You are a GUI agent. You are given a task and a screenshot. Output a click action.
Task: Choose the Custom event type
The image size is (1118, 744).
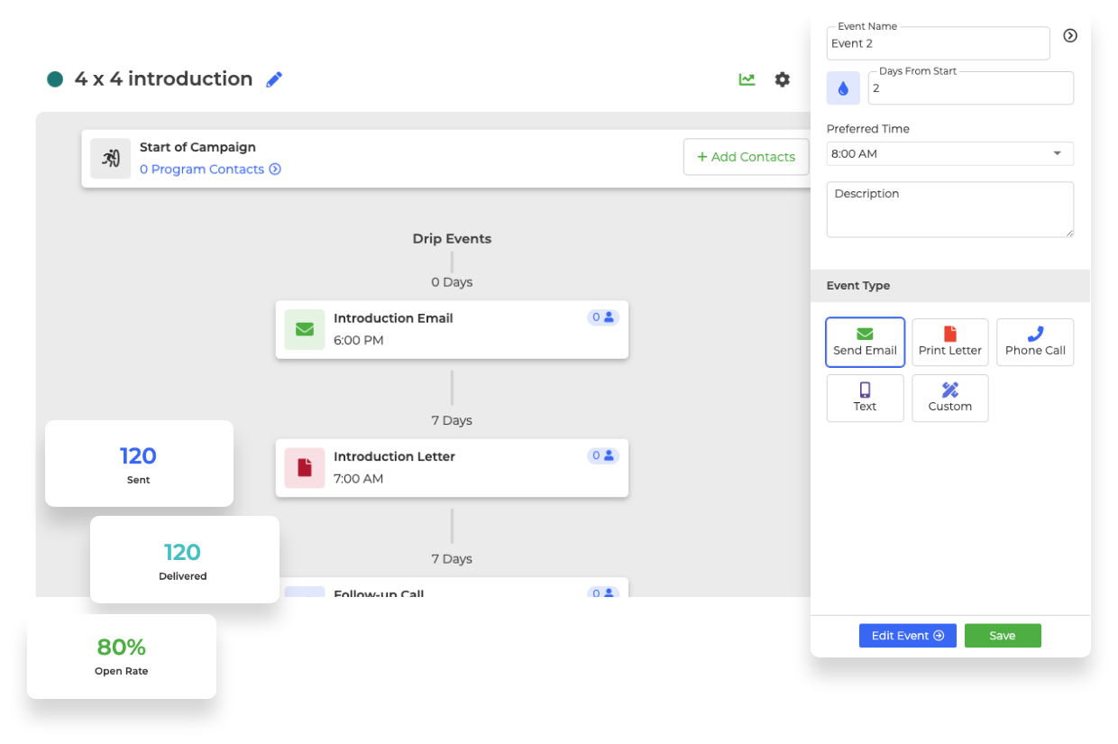tap(949, 398)
